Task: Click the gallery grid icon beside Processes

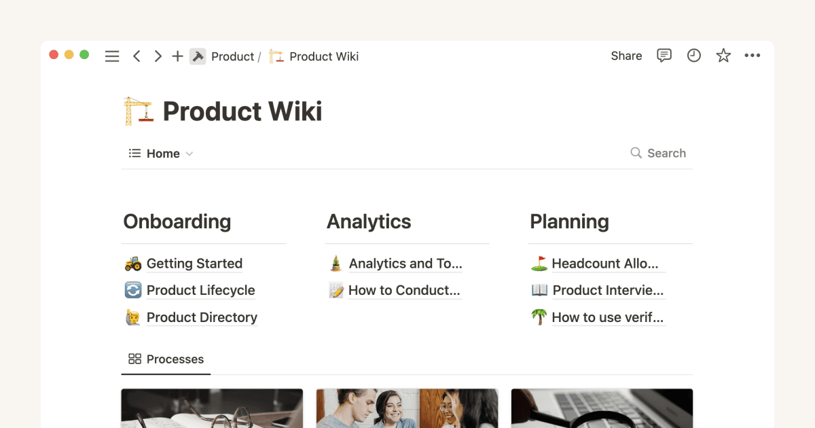Action: [x=134, y=359]
